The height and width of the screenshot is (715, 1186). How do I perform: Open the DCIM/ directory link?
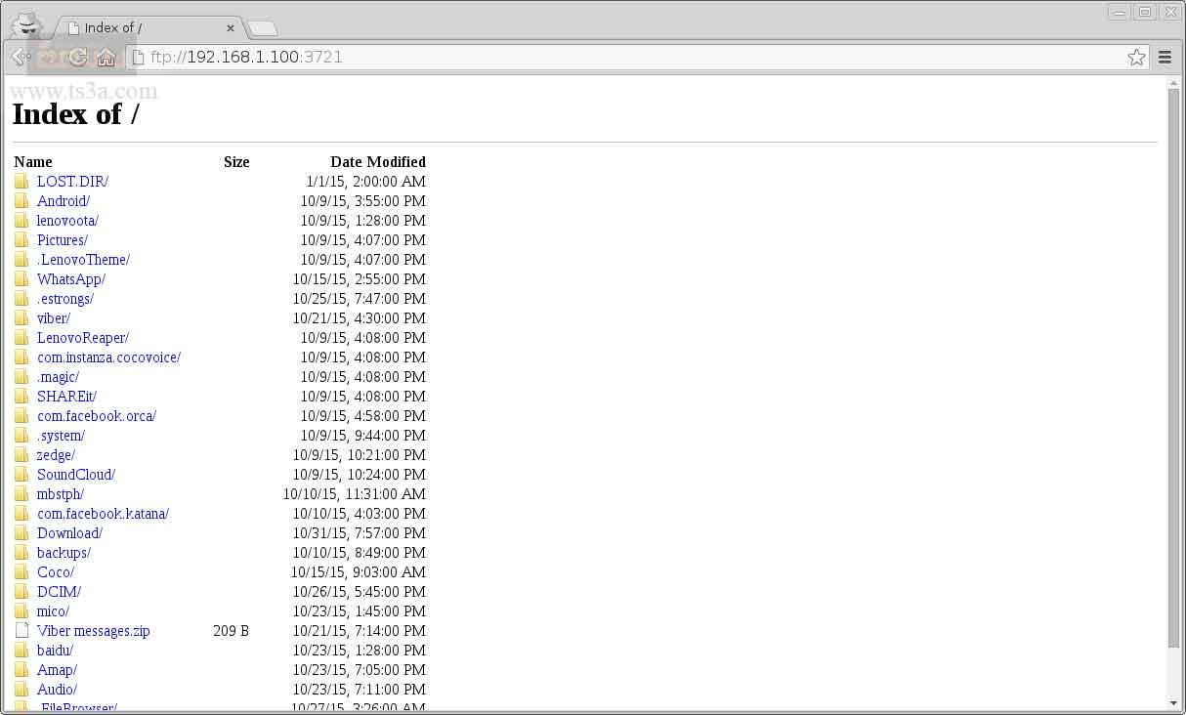[x=59, y=592]
